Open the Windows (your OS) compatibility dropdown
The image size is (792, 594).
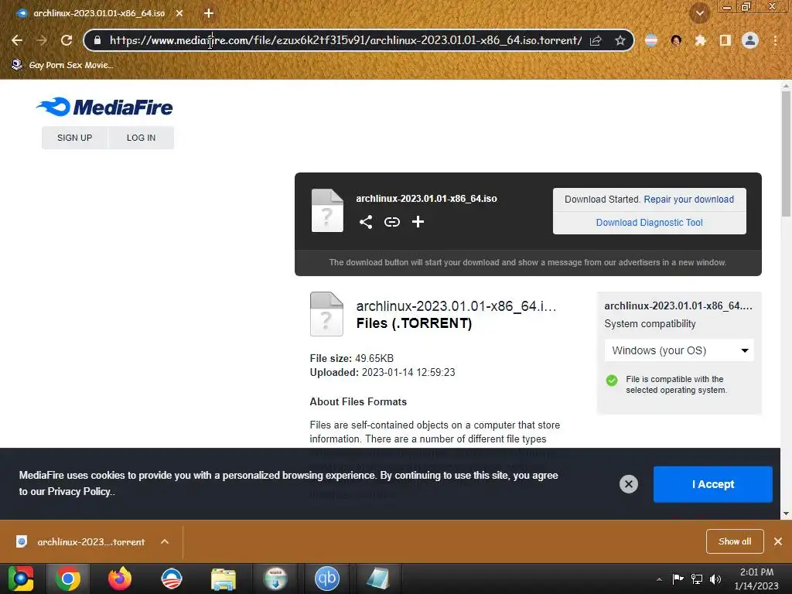[x=679, y=350]
